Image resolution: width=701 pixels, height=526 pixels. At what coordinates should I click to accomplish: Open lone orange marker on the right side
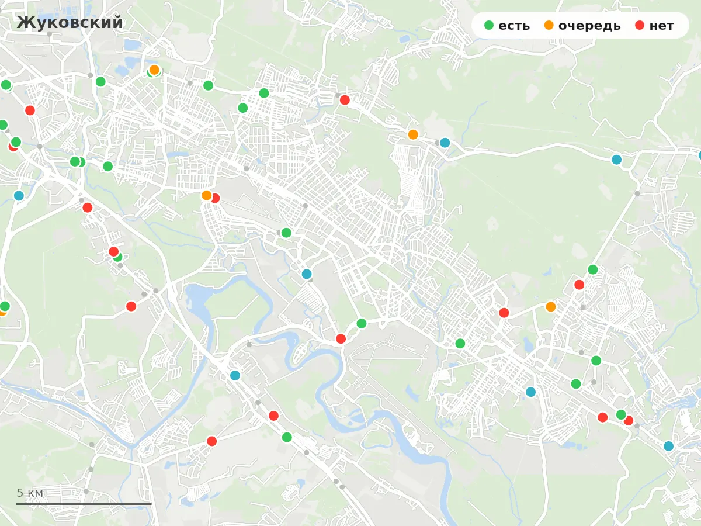pos(550,307)
